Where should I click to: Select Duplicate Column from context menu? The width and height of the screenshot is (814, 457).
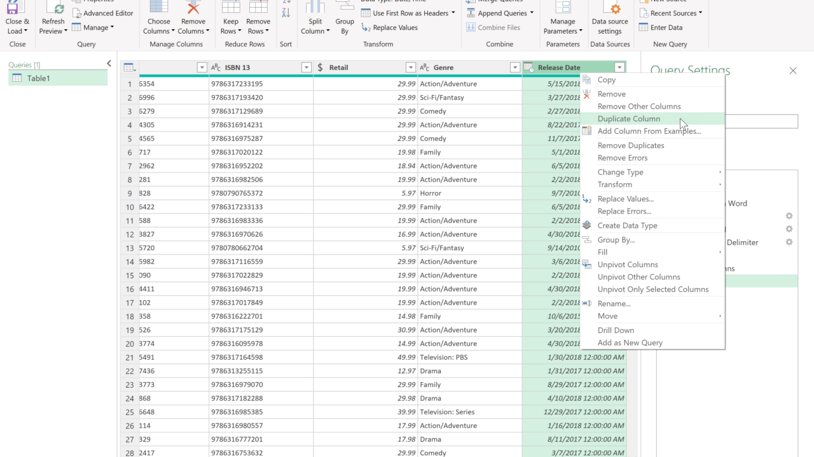628,119
